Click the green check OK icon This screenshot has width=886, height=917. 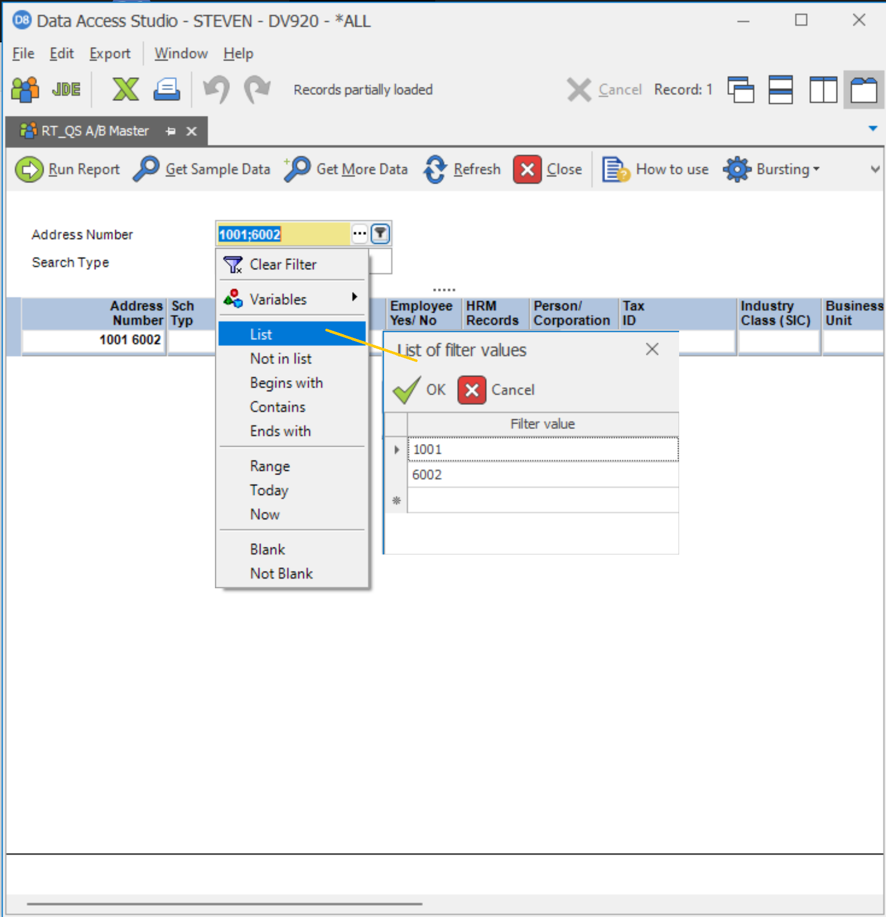coord(407,390)
